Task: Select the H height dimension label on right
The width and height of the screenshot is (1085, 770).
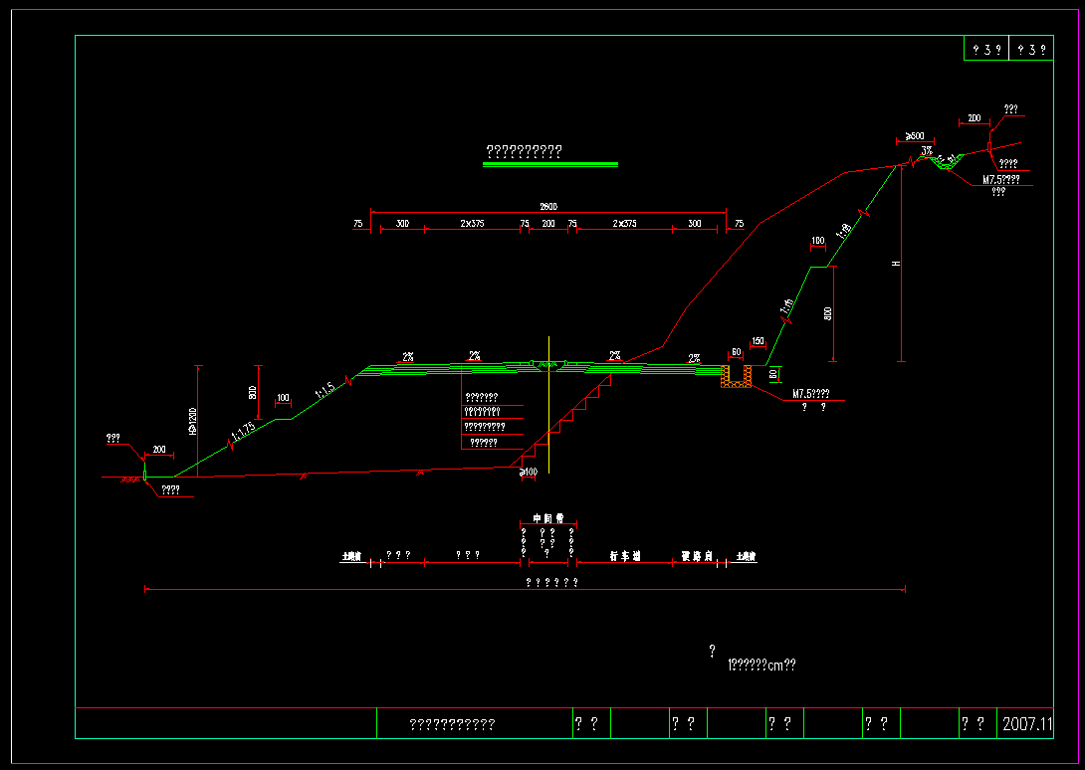Action: tap(896, 264)
